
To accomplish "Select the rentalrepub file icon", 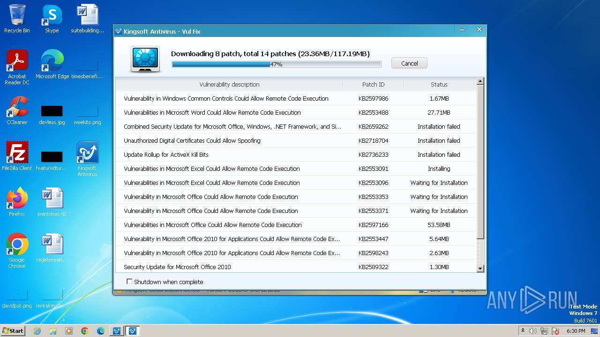I will coord(52,299).
